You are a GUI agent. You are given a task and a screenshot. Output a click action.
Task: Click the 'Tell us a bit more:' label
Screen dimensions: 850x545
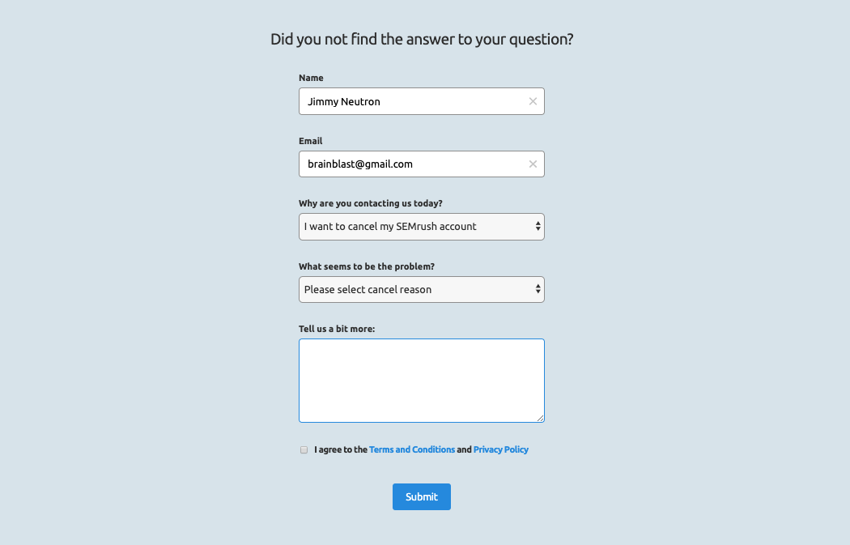click(x=337, y=329)
